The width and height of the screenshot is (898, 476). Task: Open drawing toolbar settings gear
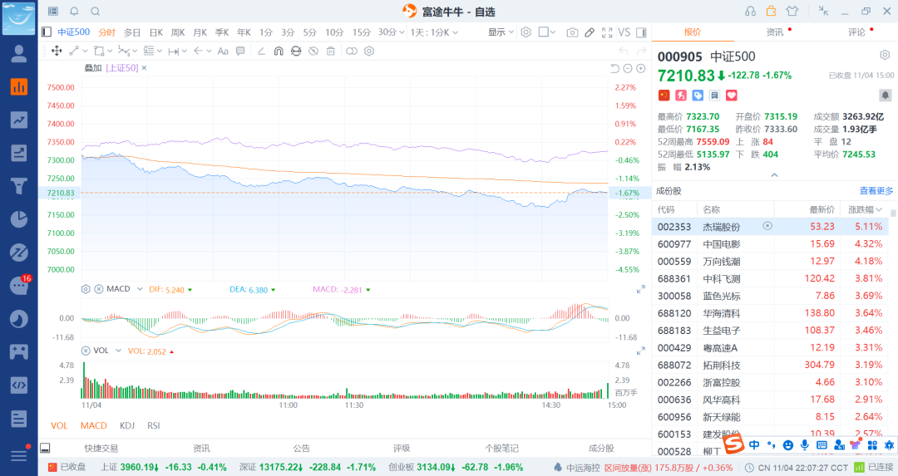[x=369, y=51]
